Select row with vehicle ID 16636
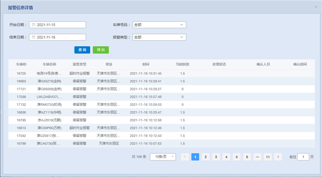 161,113
